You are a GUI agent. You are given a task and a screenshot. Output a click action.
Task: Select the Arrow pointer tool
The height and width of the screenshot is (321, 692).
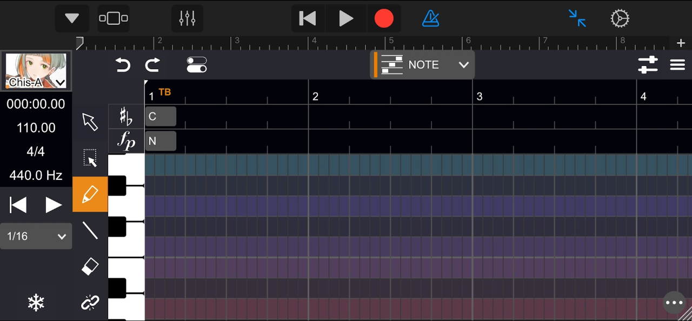(x=90, y=122)
